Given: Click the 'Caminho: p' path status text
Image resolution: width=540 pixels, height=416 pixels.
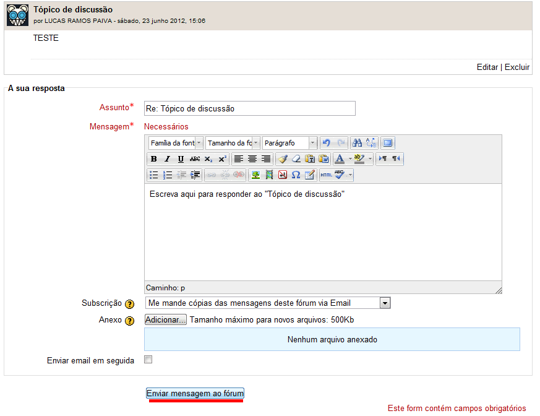Looking at the screenshot, I should 165,288.
